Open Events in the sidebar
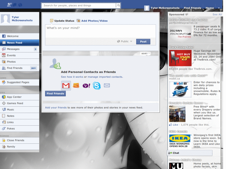 coord(19,55)
